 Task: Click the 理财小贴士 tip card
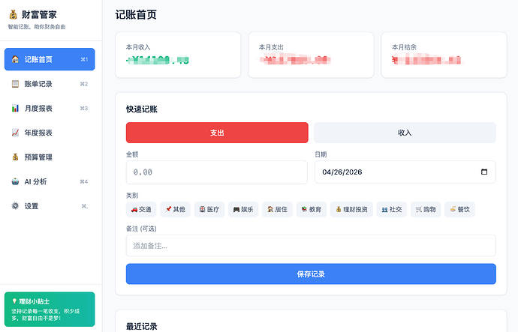tap(50, 310)
